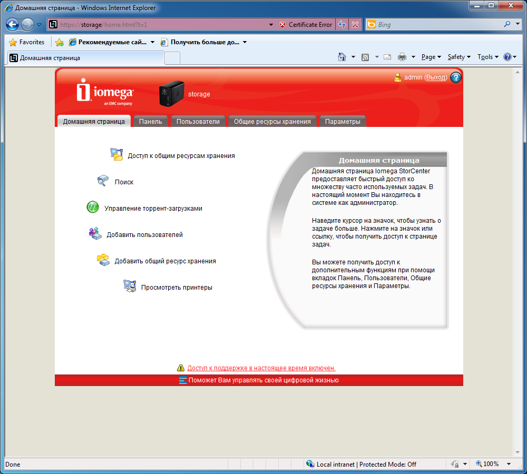This screenshot has width=527, height=474.
Task: Expand the Feeds button dropdown arrow
Action: pyautogui.click(x=377, y=57)
